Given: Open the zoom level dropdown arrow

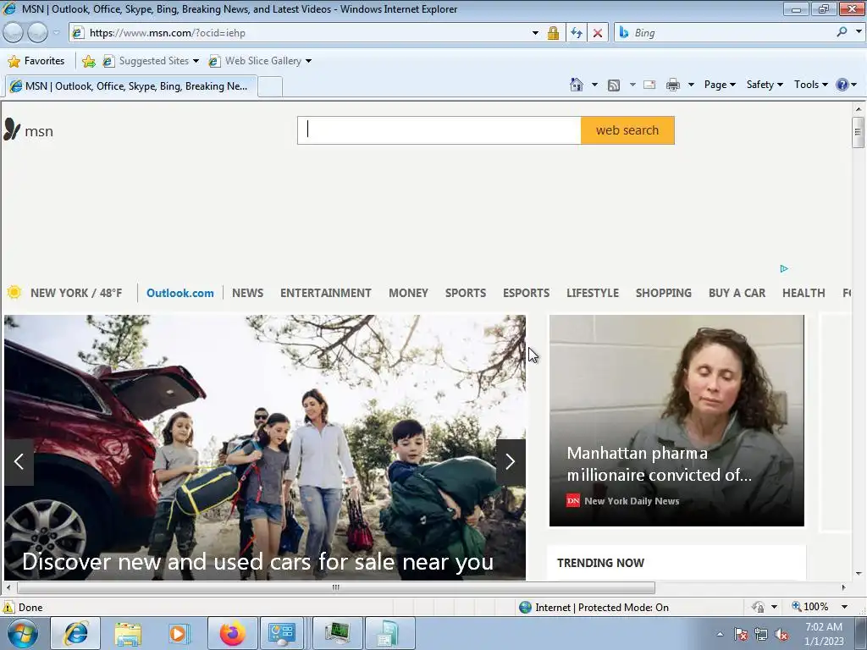Looking at the screenshot, I should tap(844, 607).
